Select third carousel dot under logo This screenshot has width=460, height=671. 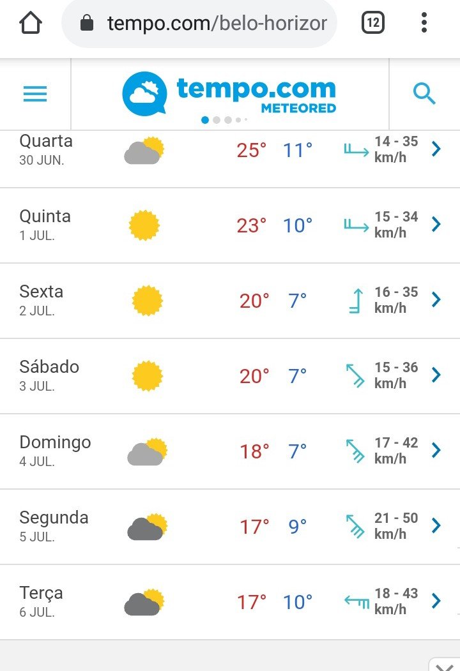pos(228,120)
